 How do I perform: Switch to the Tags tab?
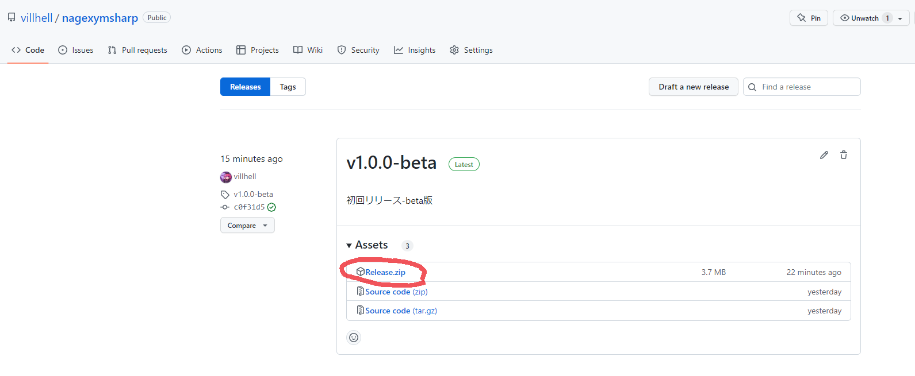288,87
